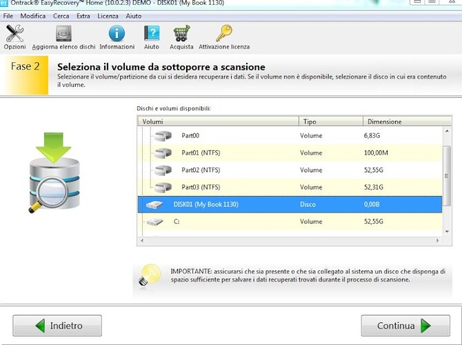Open the Aiuto menu in menu bar
The width and height of the screenshot is (462, 345).
(134, 16)
